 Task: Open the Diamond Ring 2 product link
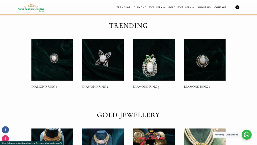tap(95, 87)
